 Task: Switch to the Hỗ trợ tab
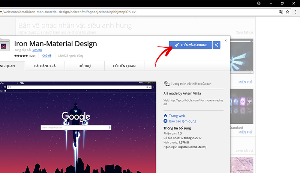(x=85, y=66)
